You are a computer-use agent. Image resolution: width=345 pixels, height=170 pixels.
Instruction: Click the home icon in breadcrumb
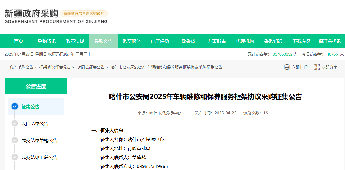pyautogui.click(x=13, y=67)
